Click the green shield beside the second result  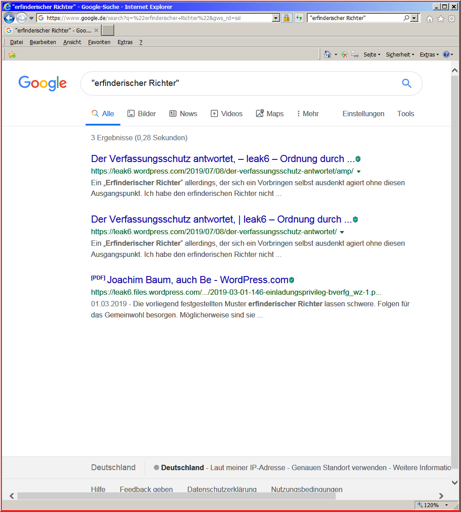tap(355, 220)
